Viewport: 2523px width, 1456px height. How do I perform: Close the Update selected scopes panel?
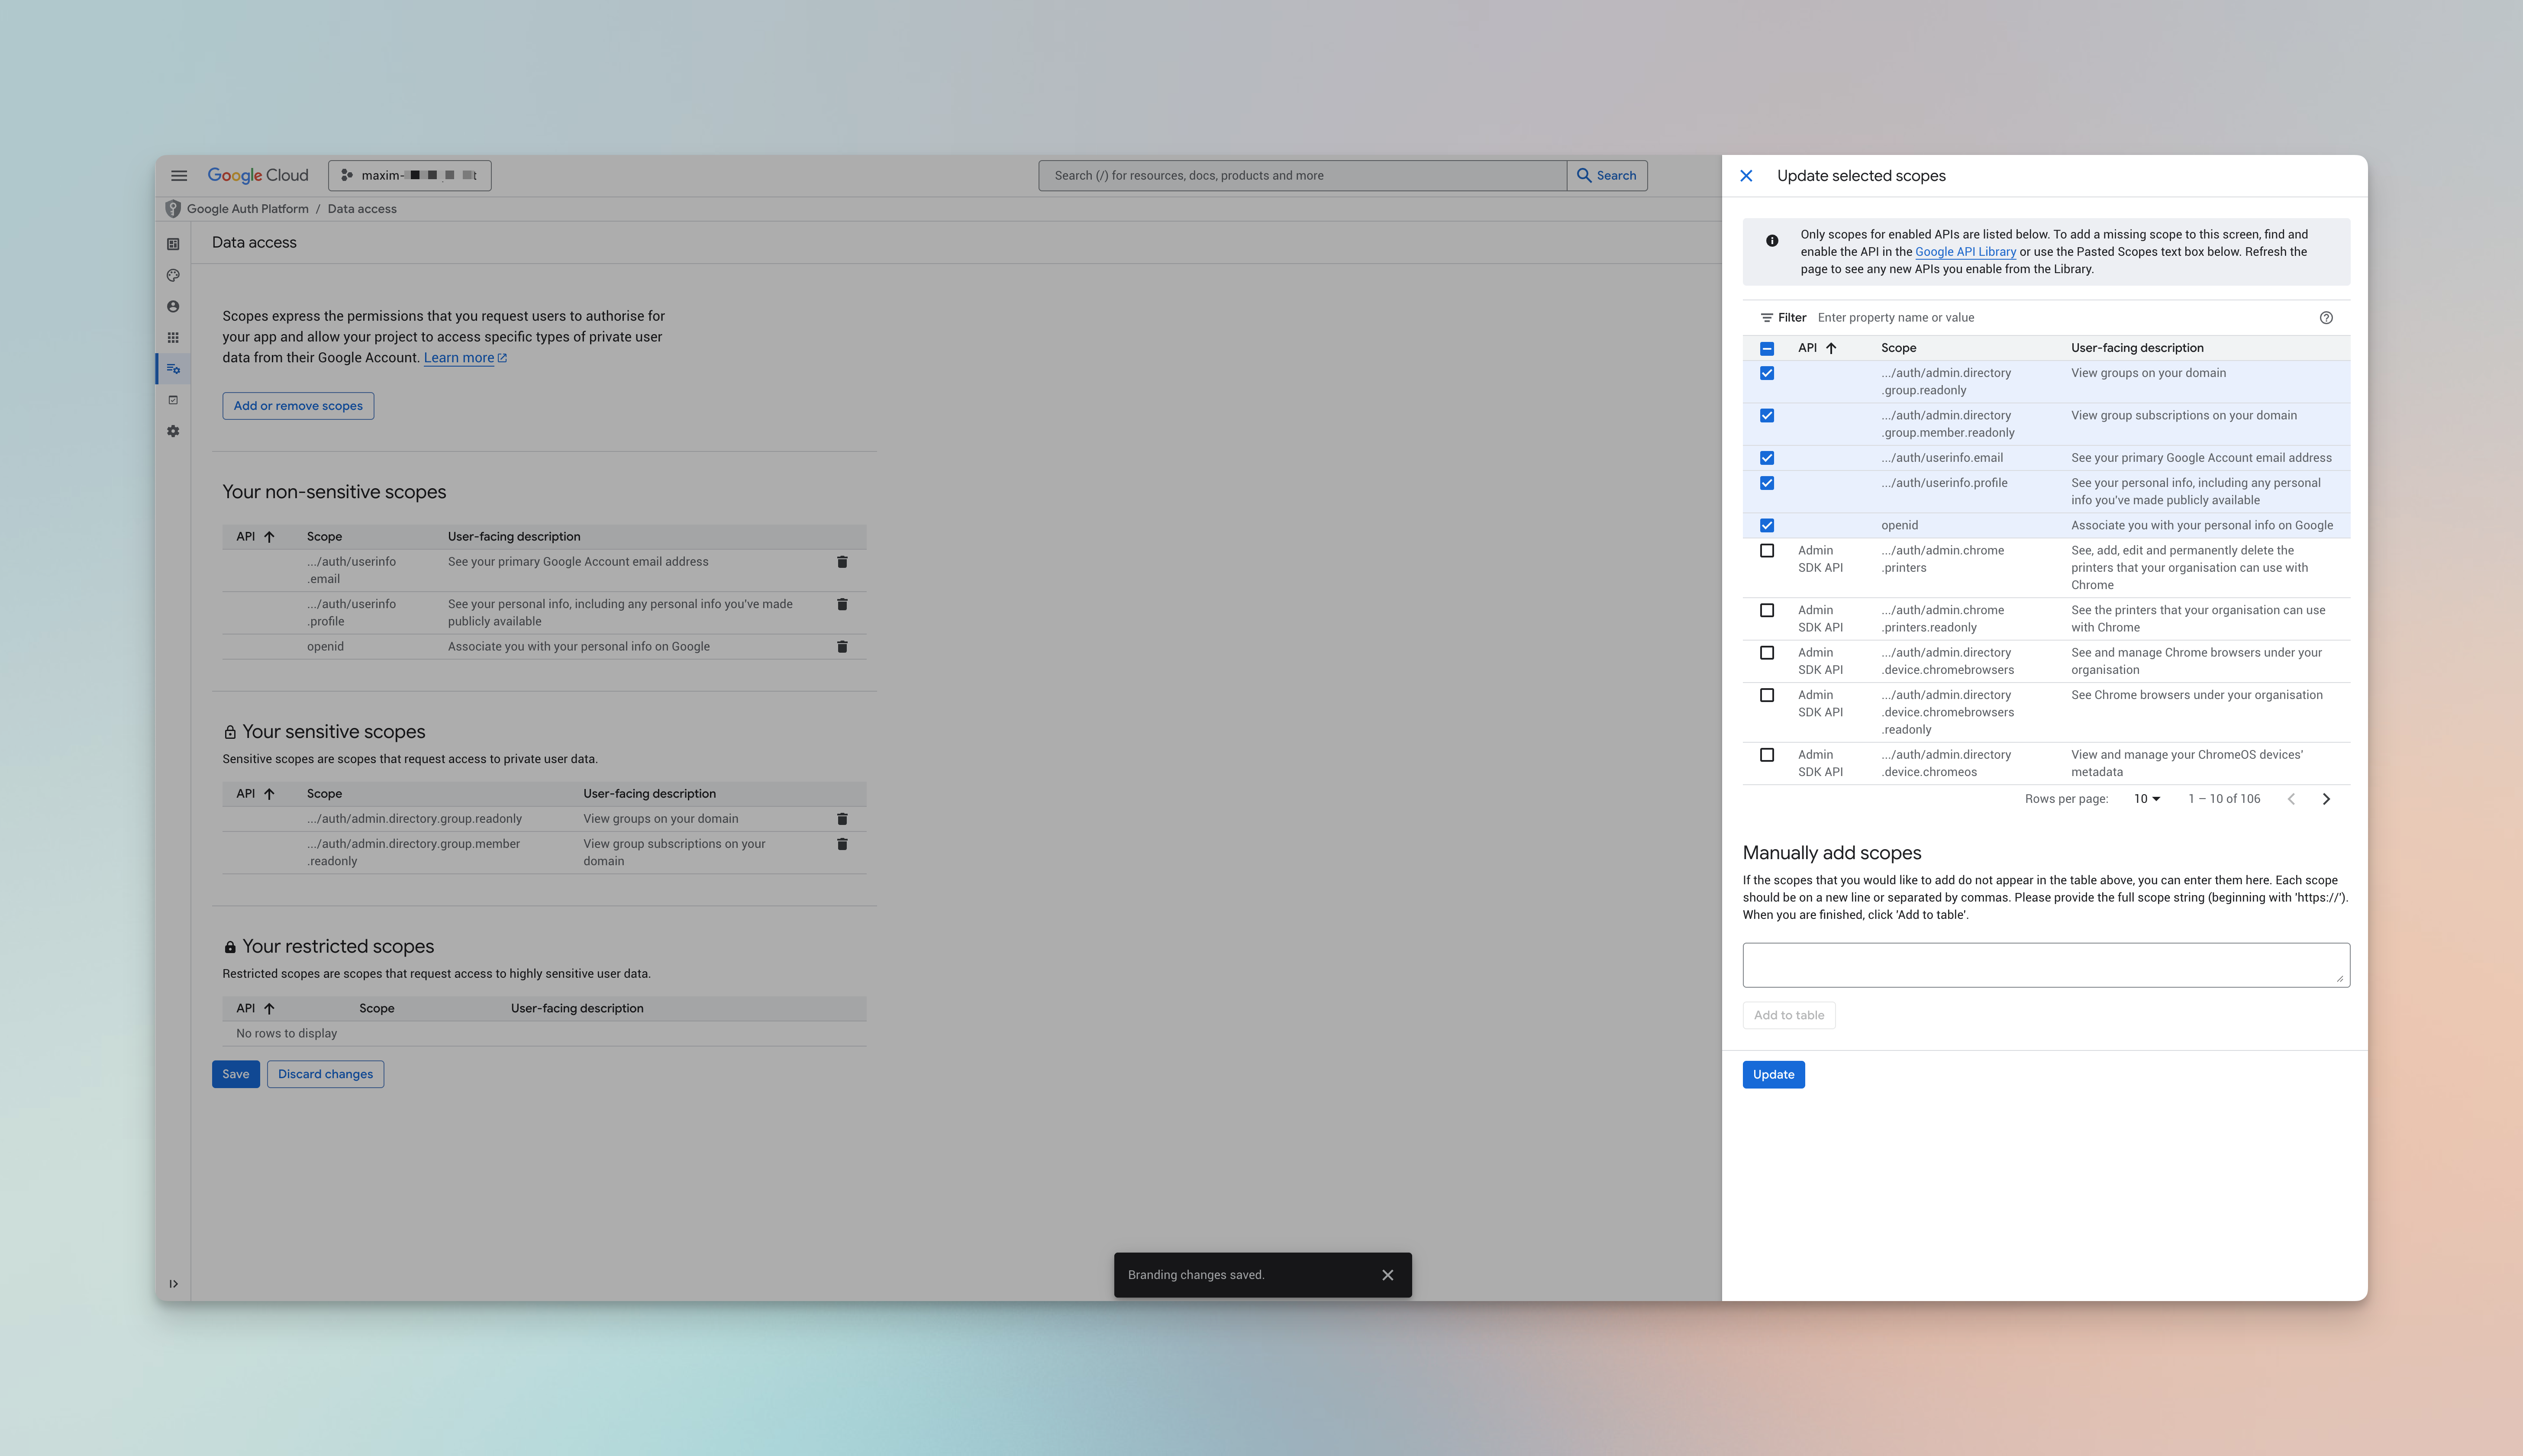pyautogui.click(x=1746, y=176)
